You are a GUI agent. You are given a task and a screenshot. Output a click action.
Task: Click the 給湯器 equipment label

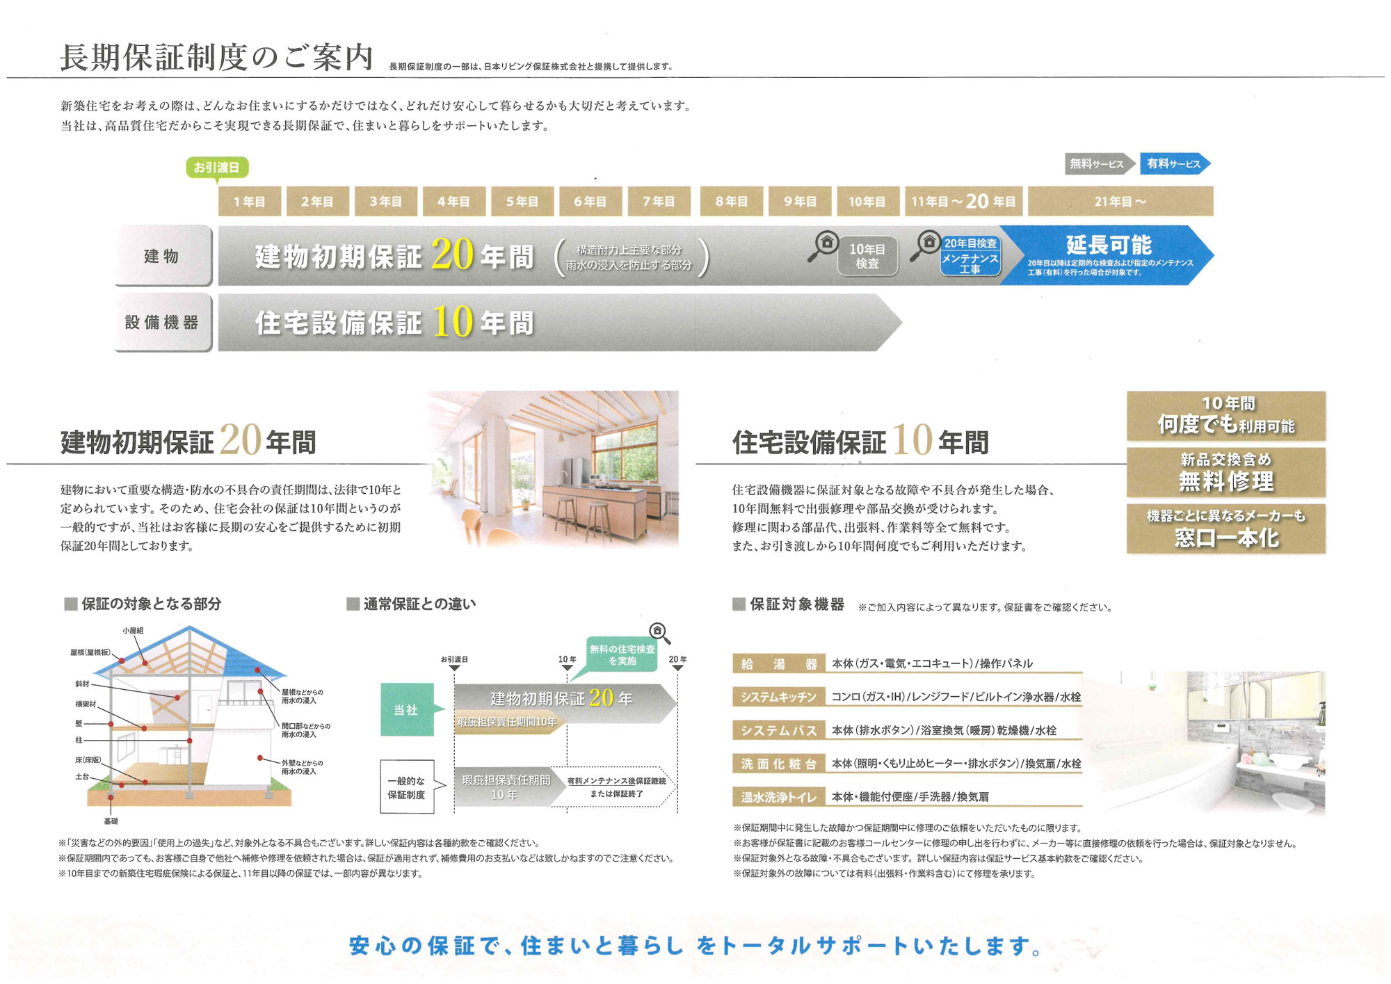(x=778, y=664)
